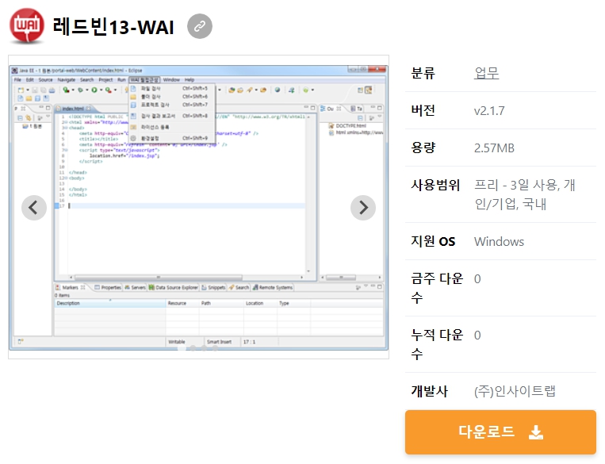Click the 용량 label

pos(423,148)
